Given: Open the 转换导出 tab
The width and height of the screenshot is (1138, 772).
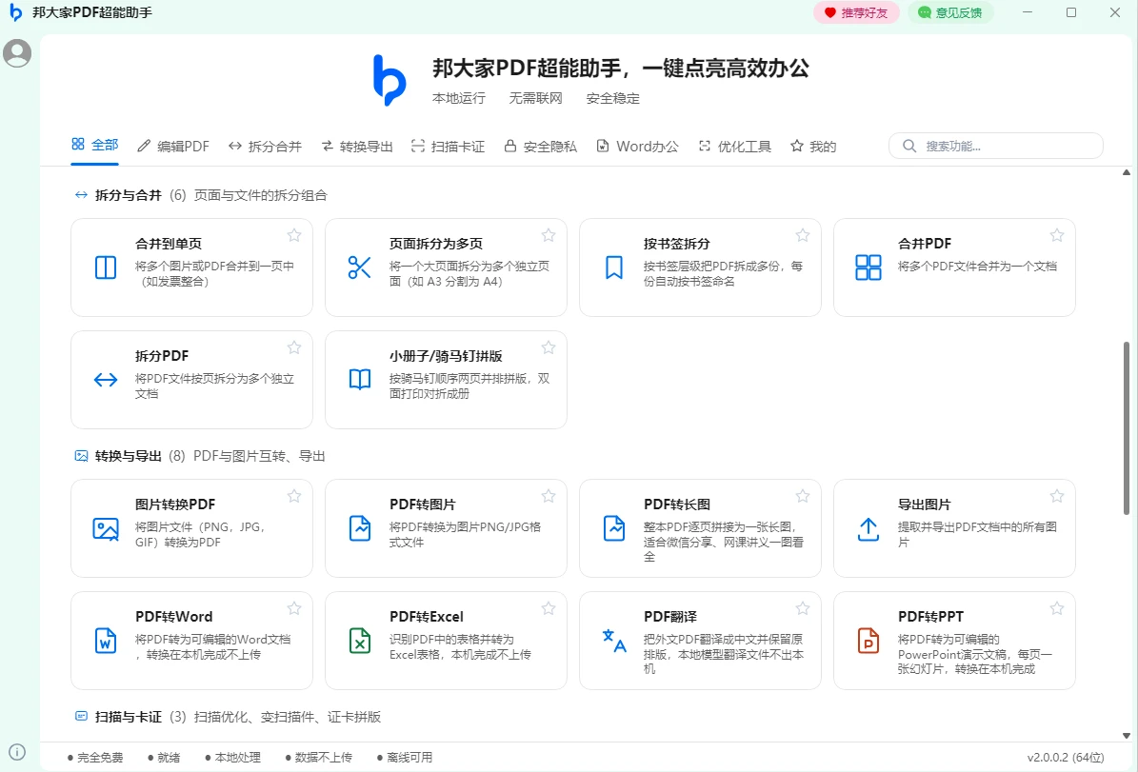Looking at the screenshot, I should coord(357,146).
